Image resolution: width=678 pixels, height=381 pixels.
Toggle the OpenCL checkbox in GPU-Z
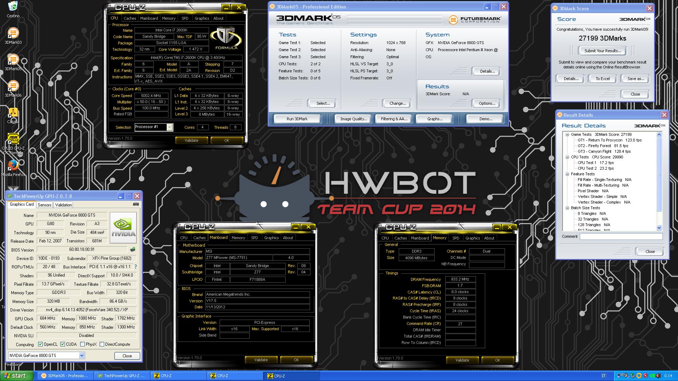(x=40, y=344)
